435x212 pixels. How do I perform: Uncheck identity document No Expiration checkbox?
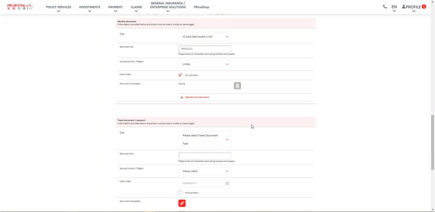(x=180, y=75)
